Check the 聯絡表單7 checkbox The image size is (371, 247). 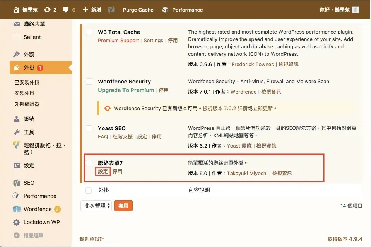[89, 163]
